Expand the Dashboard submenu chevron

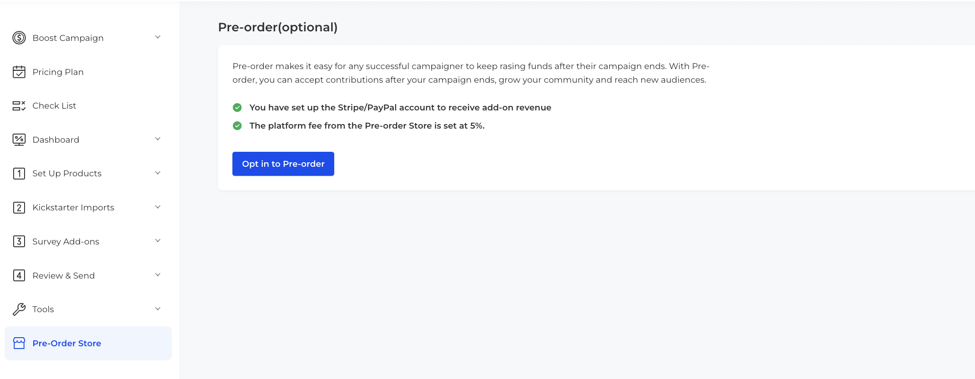pos(158,139)
